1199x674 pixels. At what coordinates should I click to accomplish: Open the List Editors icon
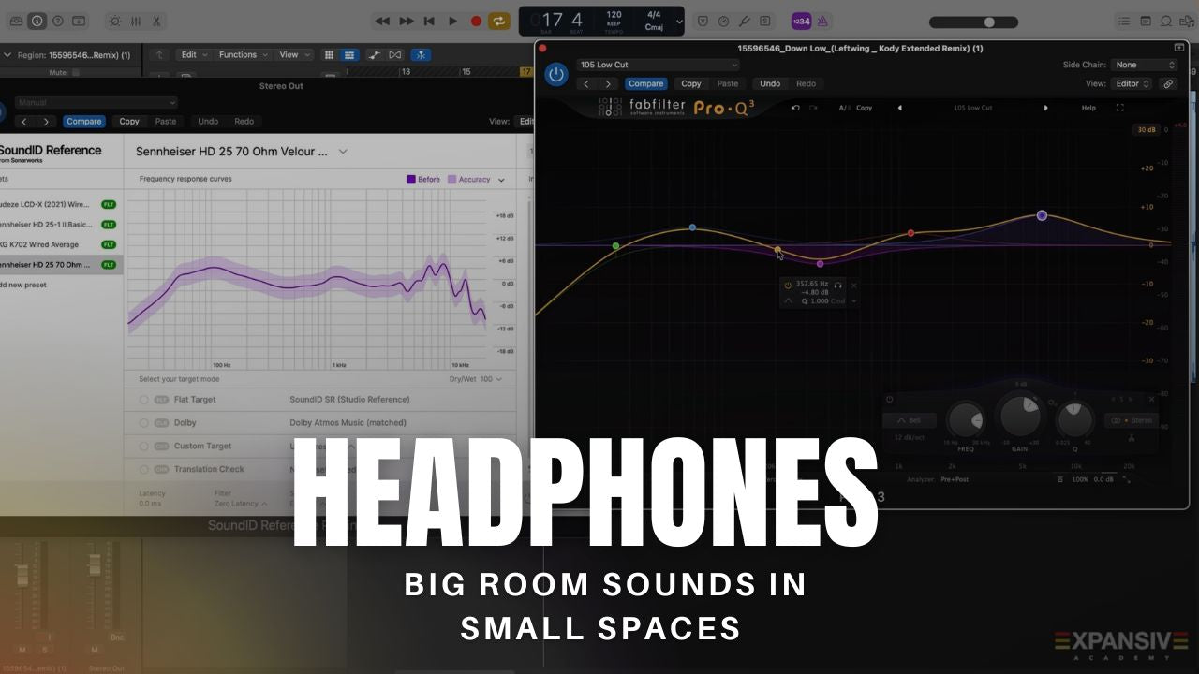(x=1125, y=21)
